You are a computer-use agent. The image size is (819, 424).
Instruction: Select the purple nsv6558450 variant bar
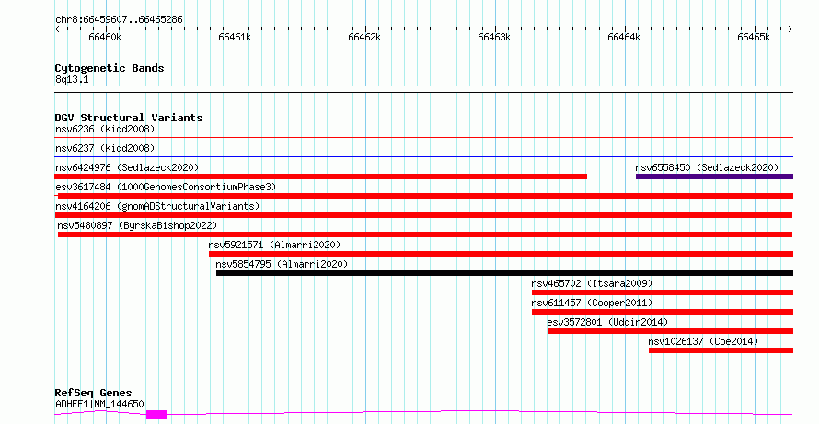pyautogui.click(x=714, y=177)
